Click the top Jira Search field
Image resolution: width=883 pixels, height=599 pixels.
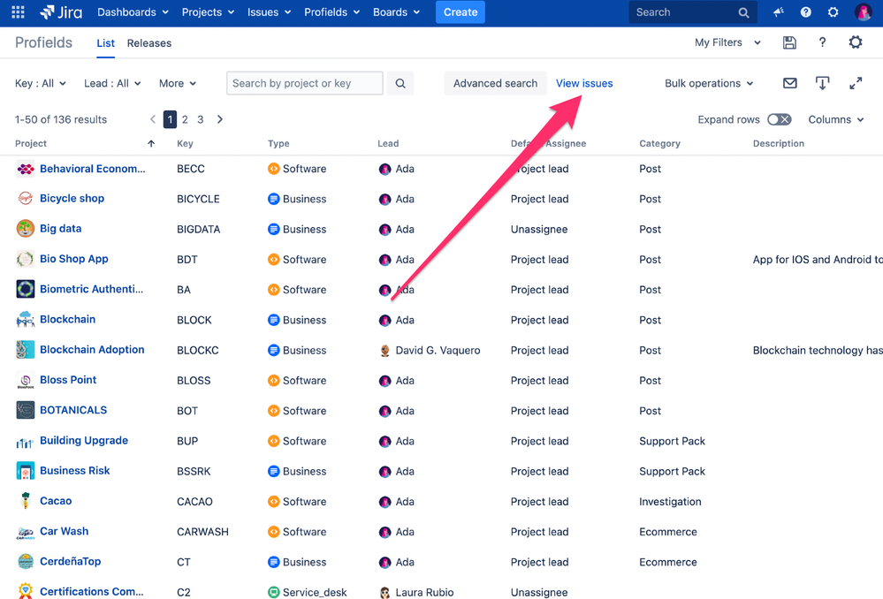tap(693, 12)
